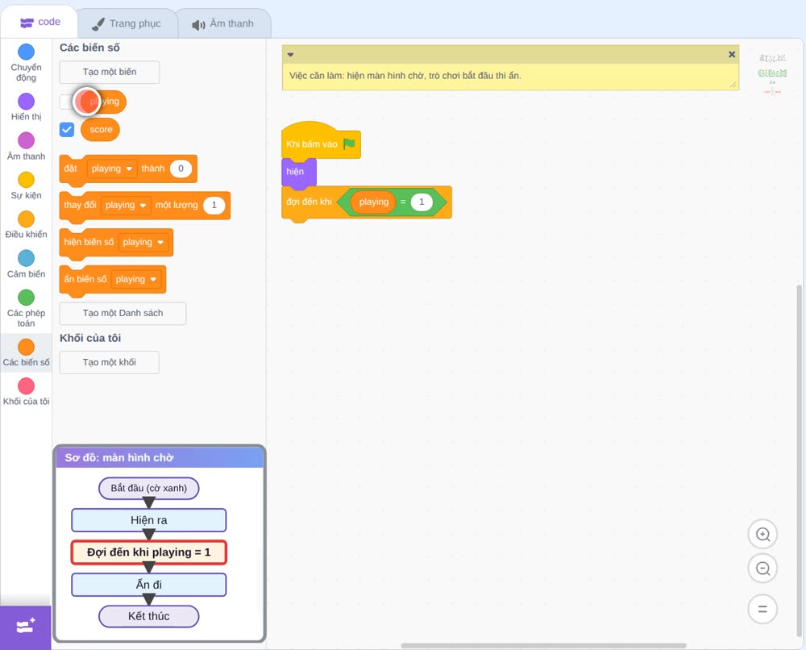Screen dimensions: 806x650
Task: Click the value 1 in the equals operator
Action: [x=422, y=202]
